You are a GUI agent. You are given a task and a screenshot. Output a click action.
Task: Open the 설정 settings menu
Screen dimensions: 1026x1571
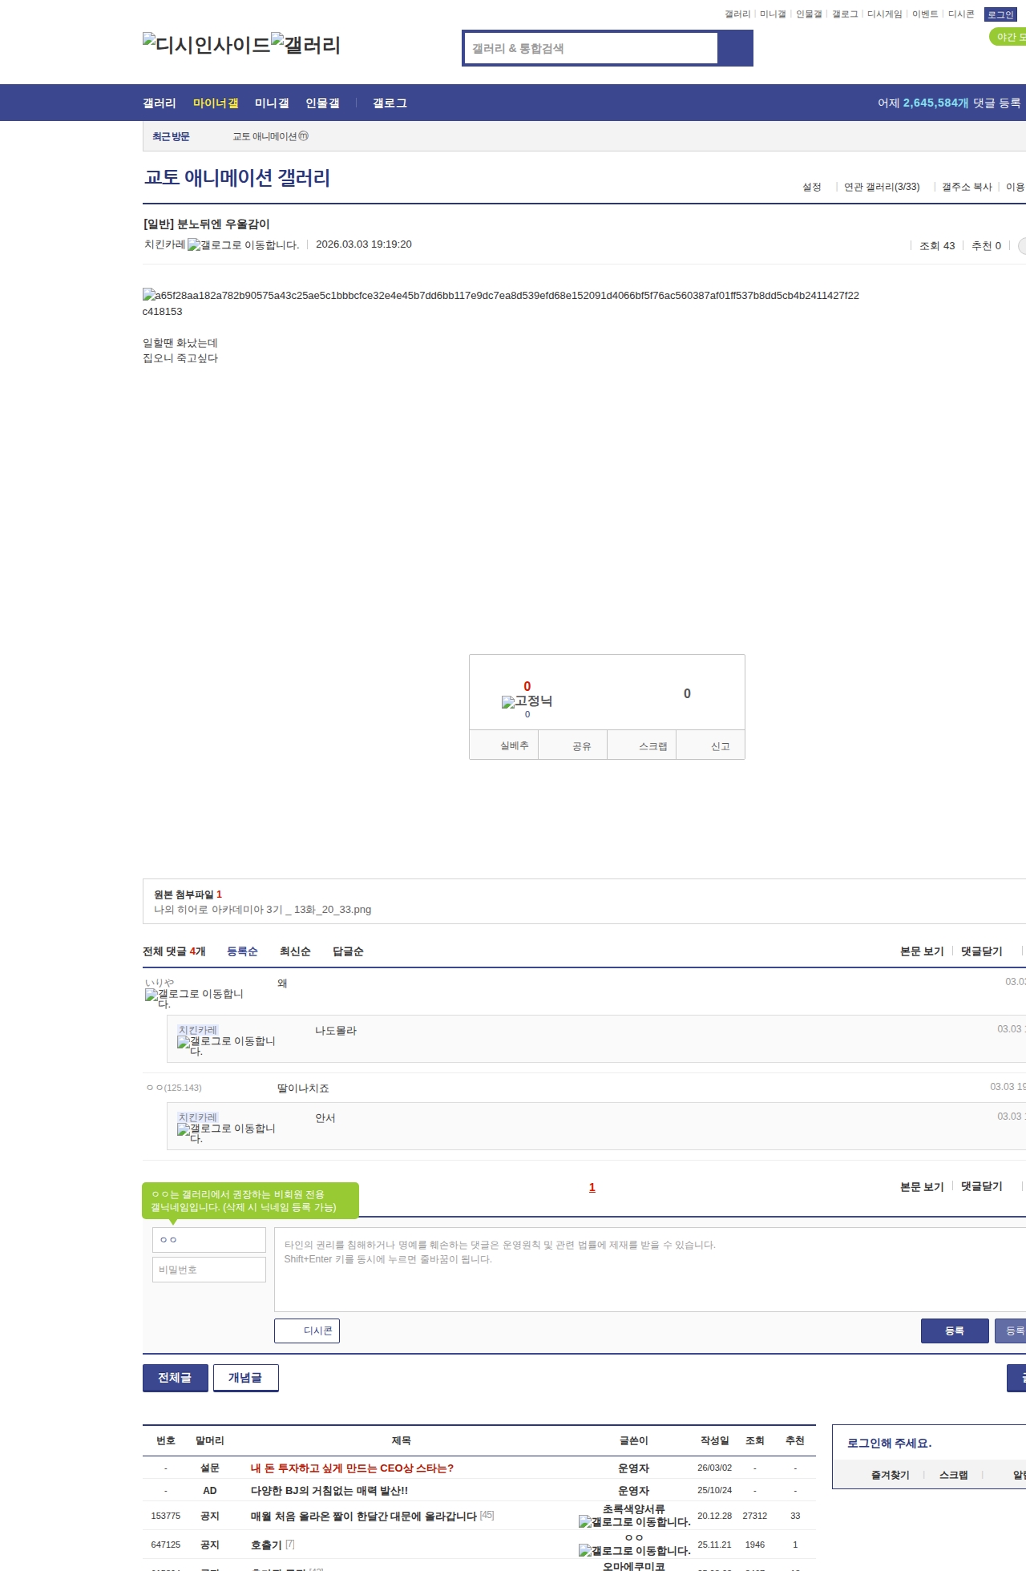click(812, 187)
